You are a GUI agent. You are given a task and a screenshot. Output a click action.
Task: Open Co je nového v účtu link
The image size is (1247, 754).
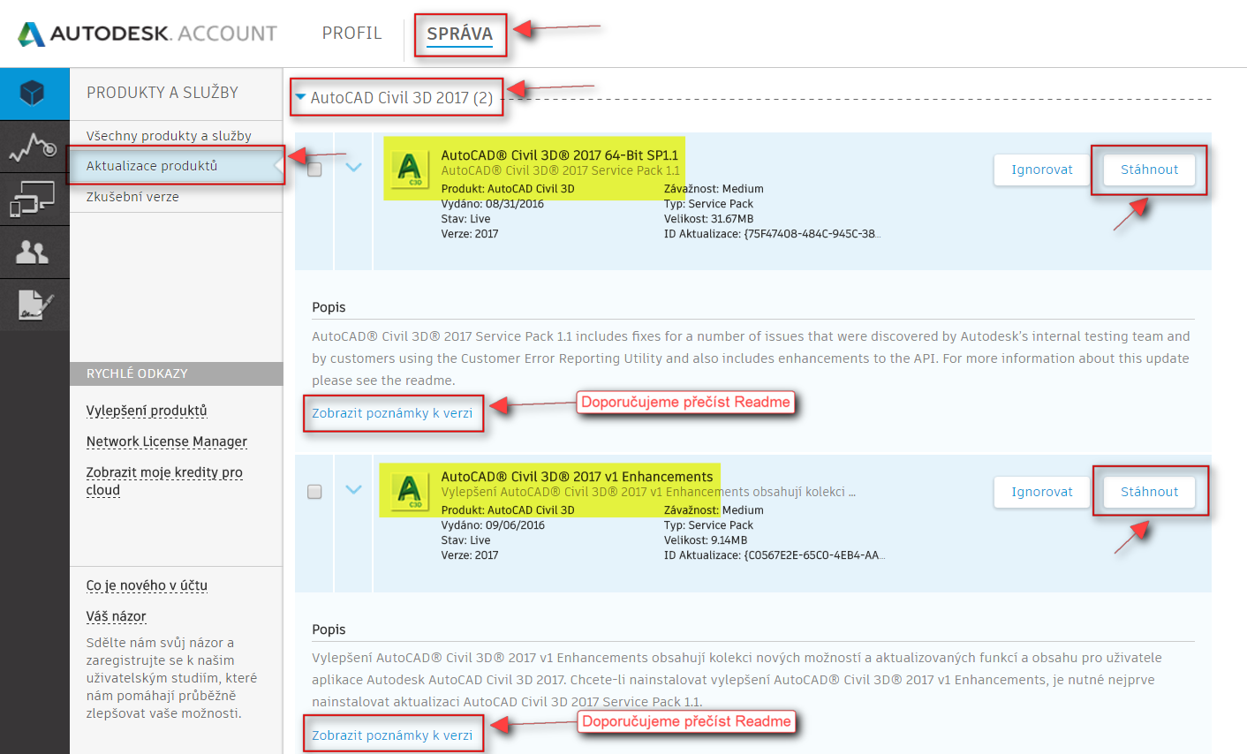point(147,585)
